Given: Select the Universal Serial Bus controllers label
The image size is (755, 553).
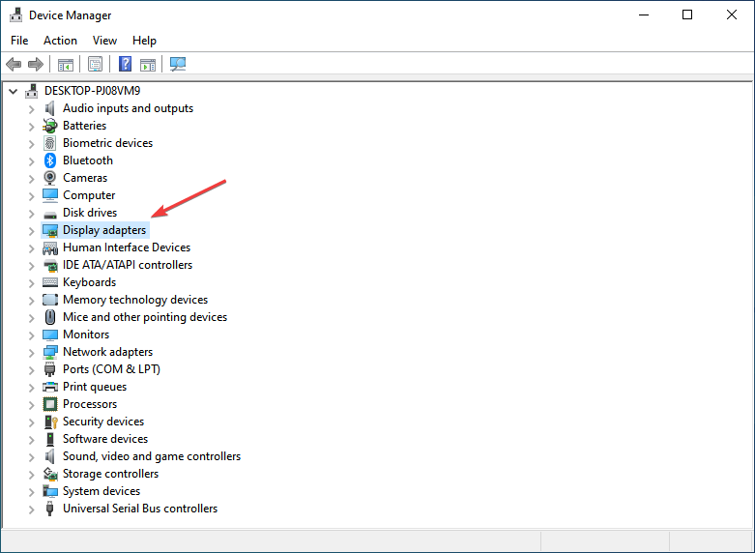Looking at the screenshot, I should pos(140,509).
